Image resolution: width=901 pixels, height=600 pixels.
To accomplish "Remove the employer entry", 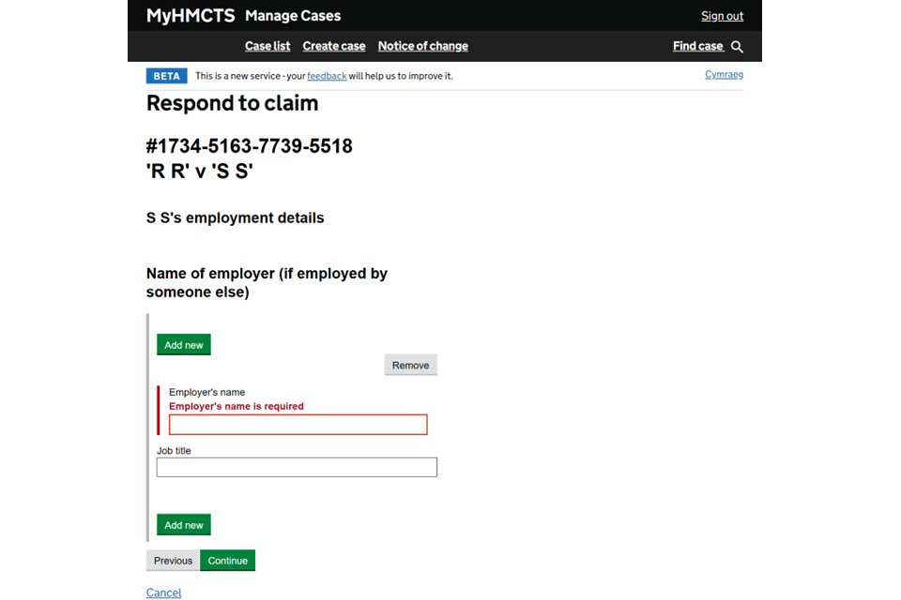I will click(x=410, y=366).
